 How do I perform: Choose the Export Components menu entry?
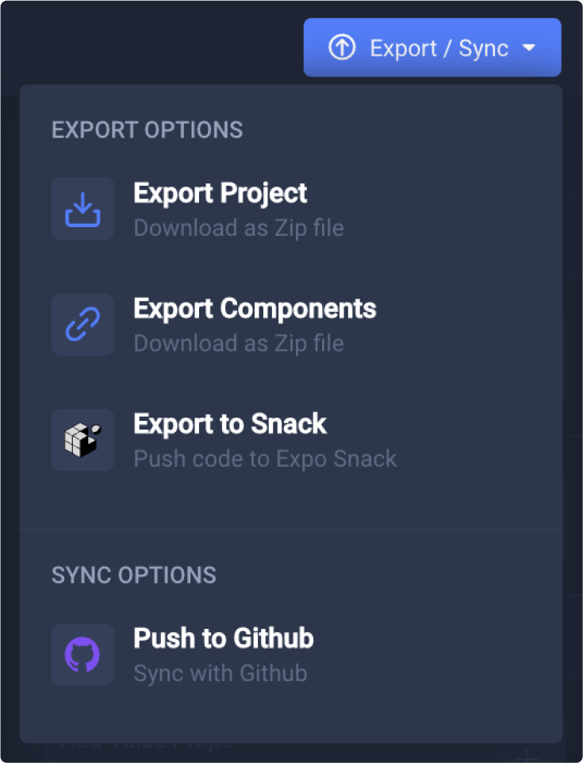click(255, 309)
